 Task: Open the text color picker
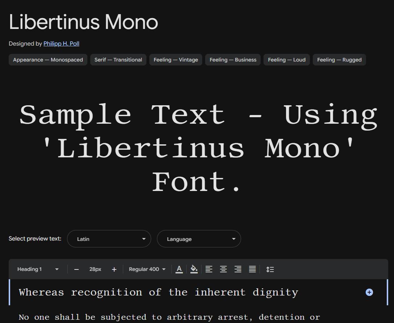click(x=179, y=269)
